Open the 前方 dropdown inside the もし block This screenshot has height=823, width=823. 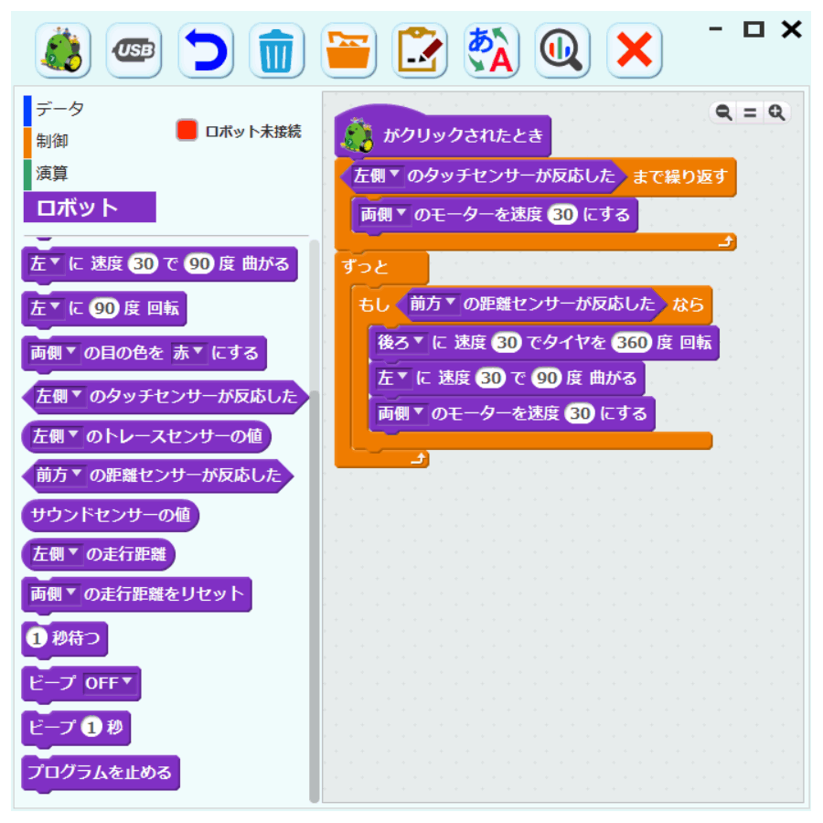pos(433,304)
